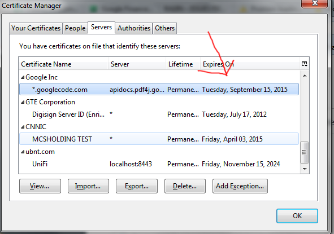Open the column picker icon in table header

point(305,64)
